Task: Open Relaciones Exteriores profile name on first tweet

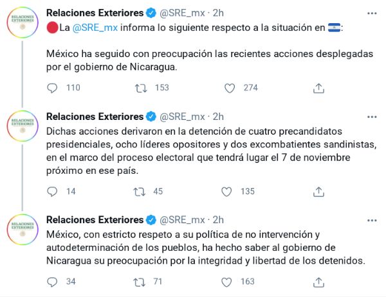Action: tap(95, 13)
